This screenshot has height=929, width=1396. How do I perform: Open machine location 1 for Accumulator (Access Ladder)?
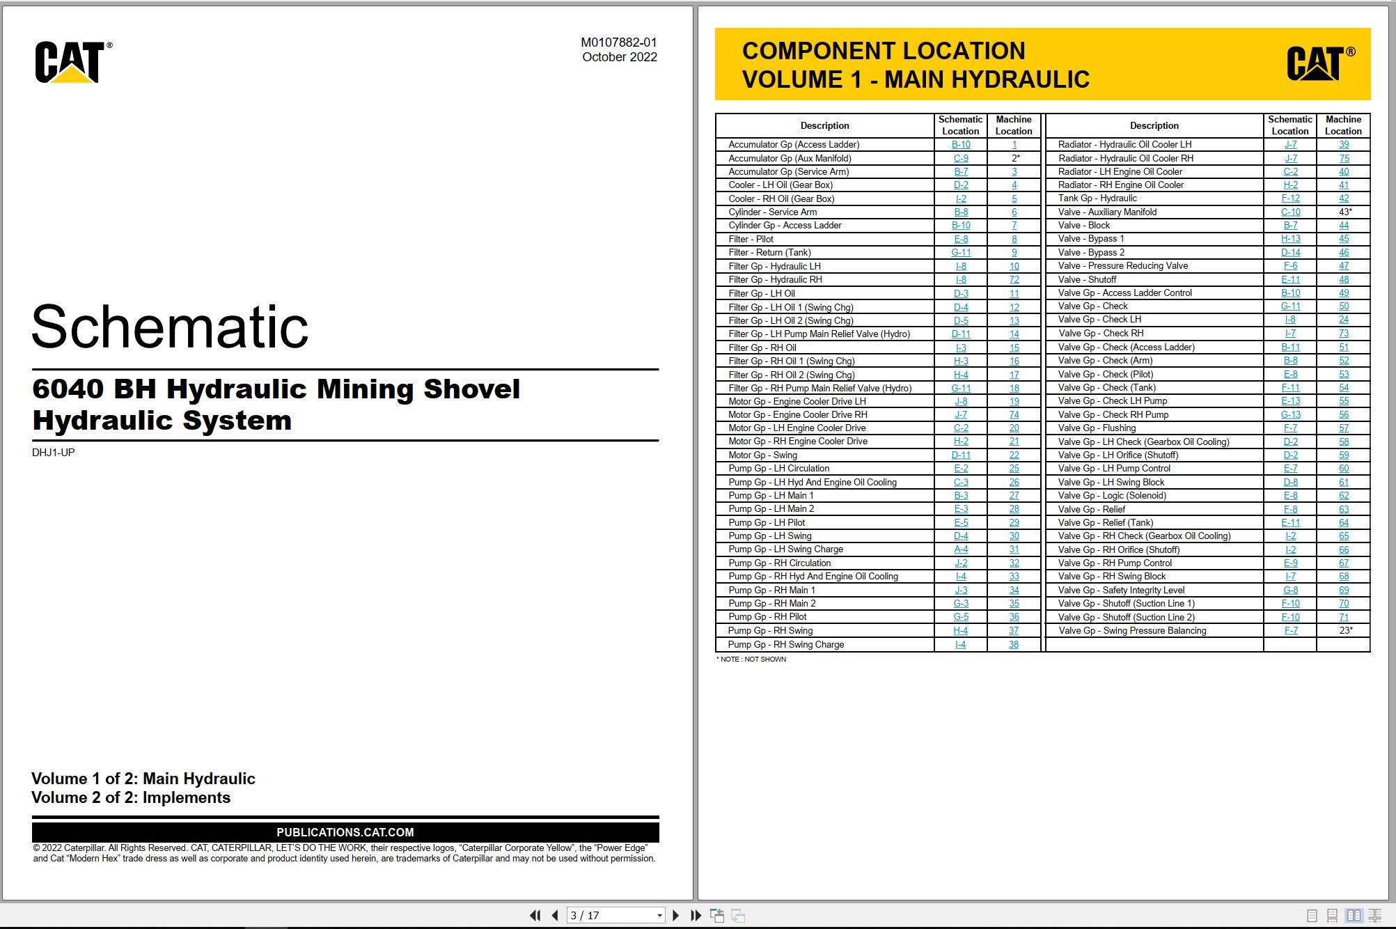tap(1014, 145)
